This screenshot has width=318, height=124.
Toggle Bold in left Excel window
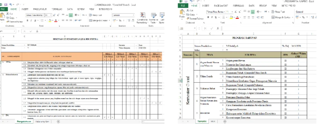(28, 20)
